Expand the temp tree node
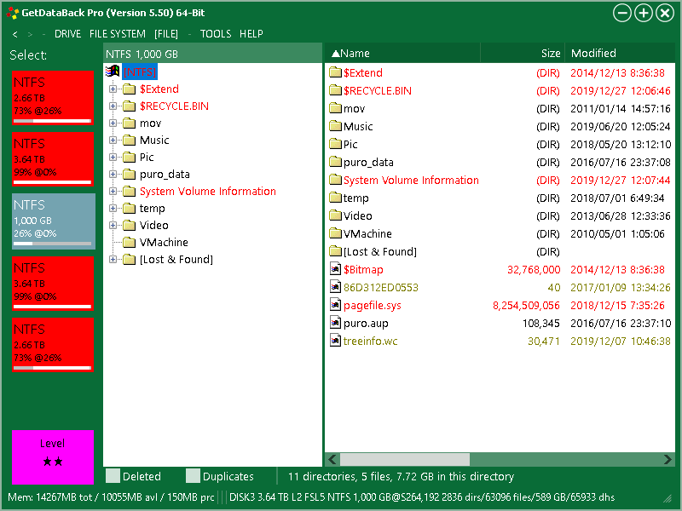Screen dimensions: 682x511 click(x=113, y=208)
